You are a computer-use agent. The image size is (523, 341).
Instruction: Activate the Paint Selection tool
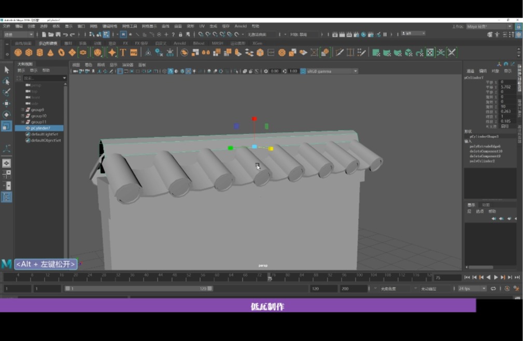[6, 92]
